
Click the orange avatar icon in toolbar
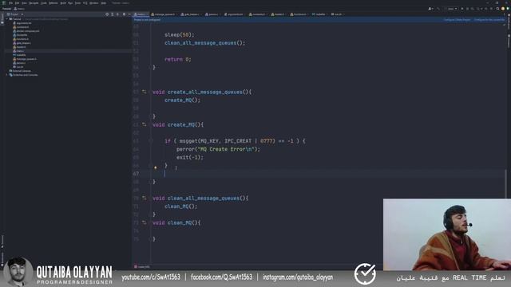[x=503, y=9]
